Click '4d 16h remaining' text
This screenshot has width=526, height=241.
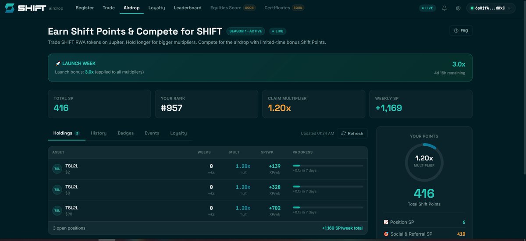click(x=450, y=73)
